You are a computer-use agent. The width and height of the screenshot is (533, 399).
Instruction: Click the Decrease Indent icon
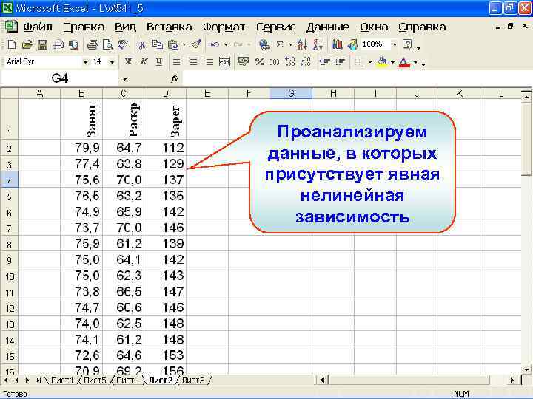click(x=325, y=62)
